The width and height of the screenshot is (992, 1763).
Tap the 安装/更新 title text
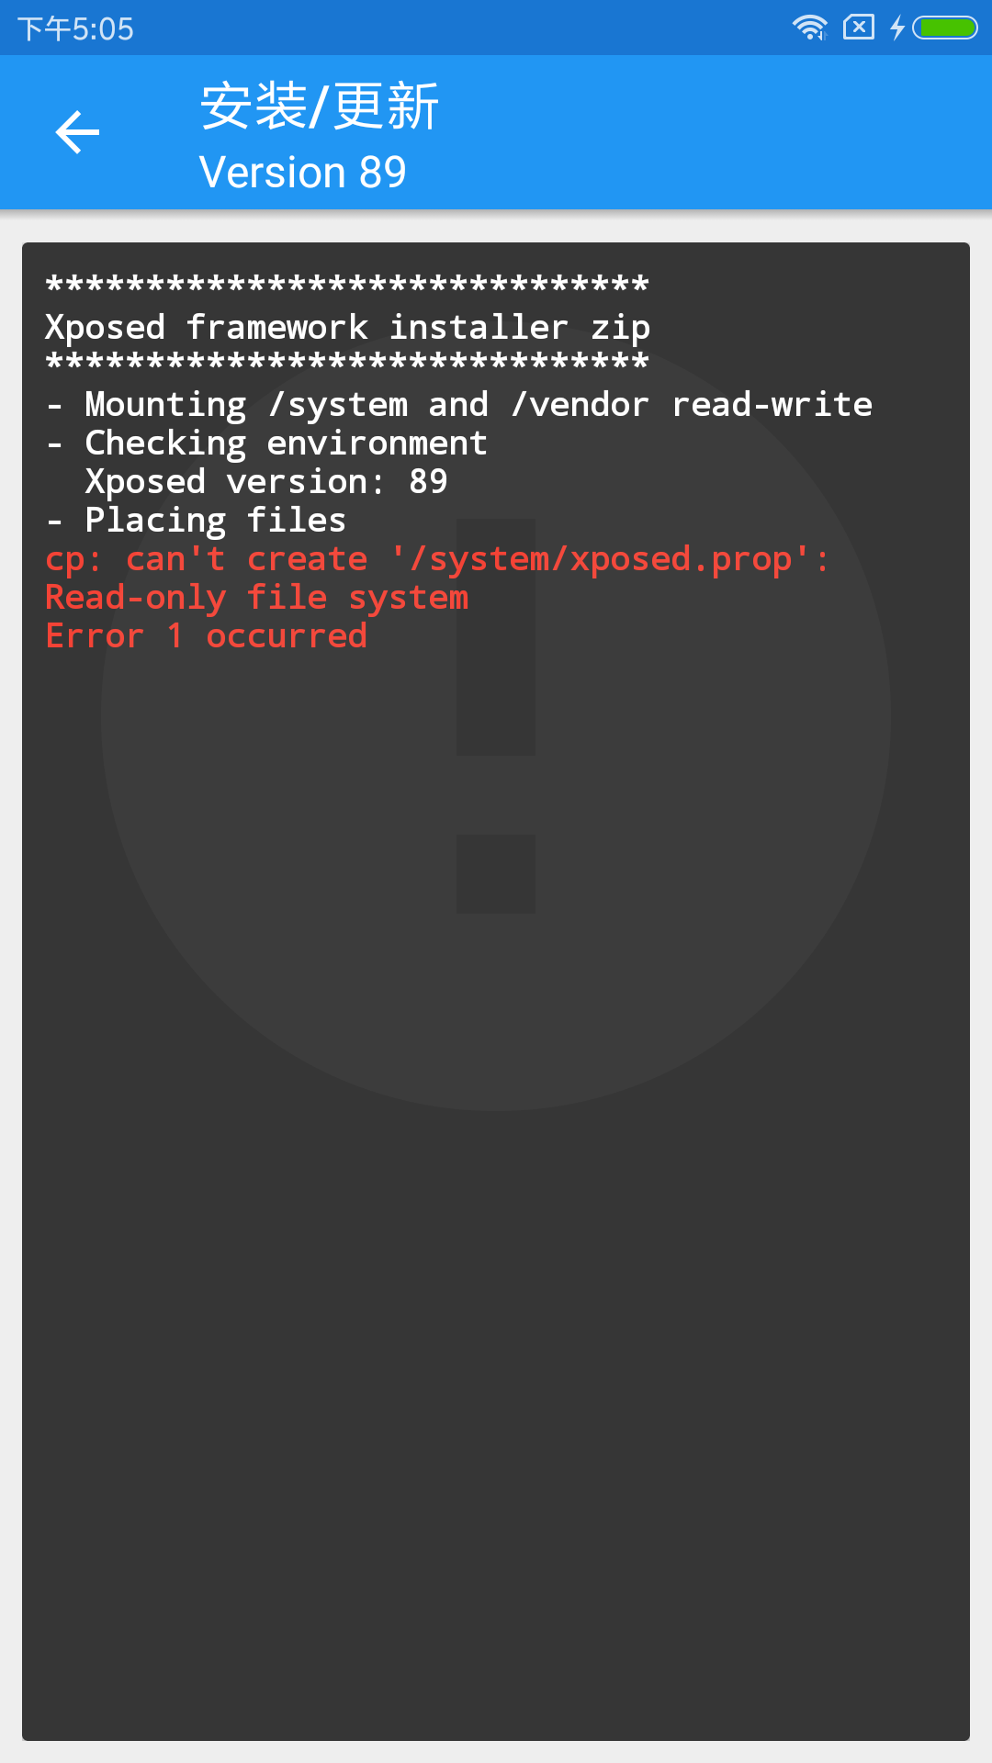click(320, 106)
